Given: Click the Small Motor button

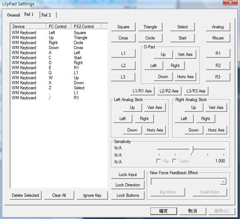Looking at the screenshot, I should click(210, 192).
